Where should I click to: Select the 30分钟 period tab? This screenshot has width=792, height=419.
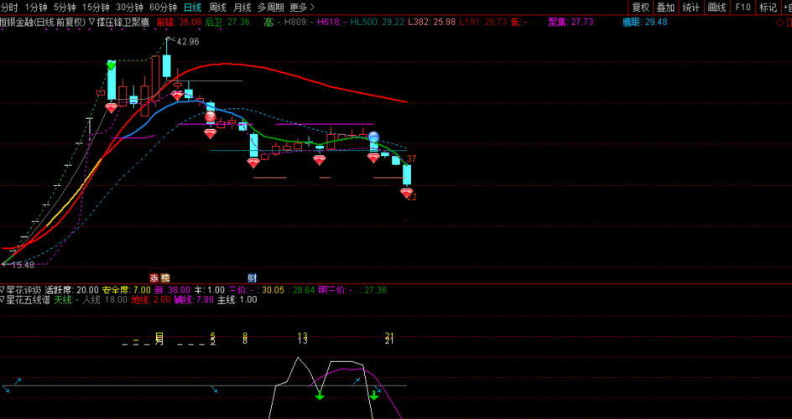(x=129, y=8)
